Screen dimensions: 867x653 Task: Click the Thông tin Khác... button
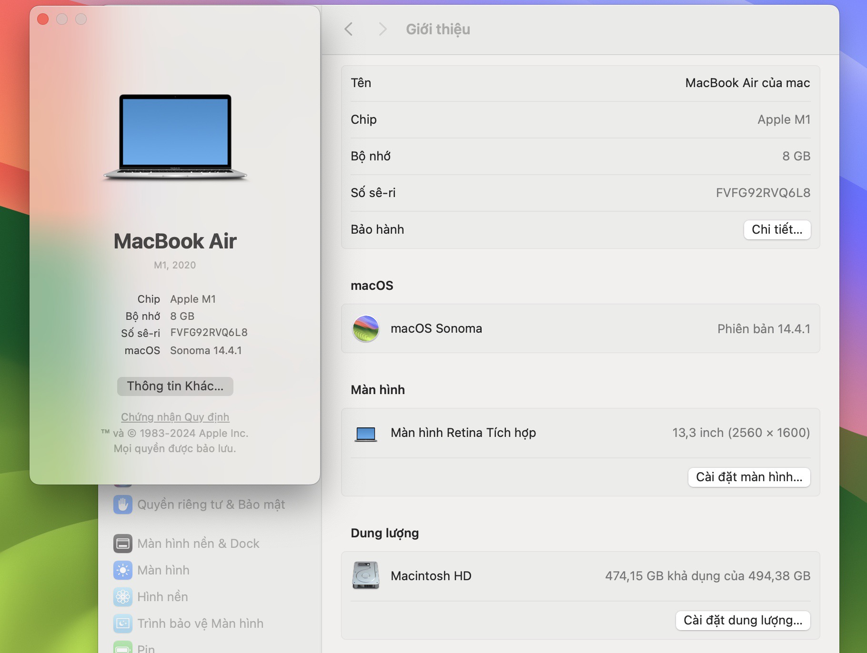[x=175, y=386]
